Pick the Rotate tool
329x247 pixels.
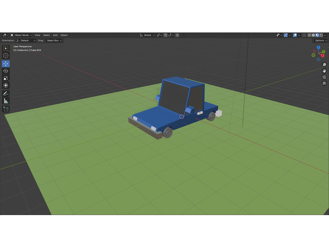click(6, 71)
